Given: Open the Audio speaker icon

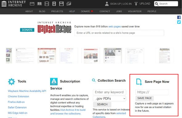Looking at the screenshot, I should click(x=54, y=4).
